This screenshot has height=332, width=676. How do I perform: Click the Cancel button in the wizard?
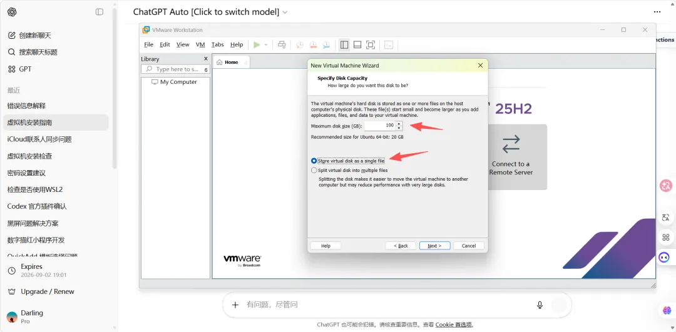(x=469, y=246)
